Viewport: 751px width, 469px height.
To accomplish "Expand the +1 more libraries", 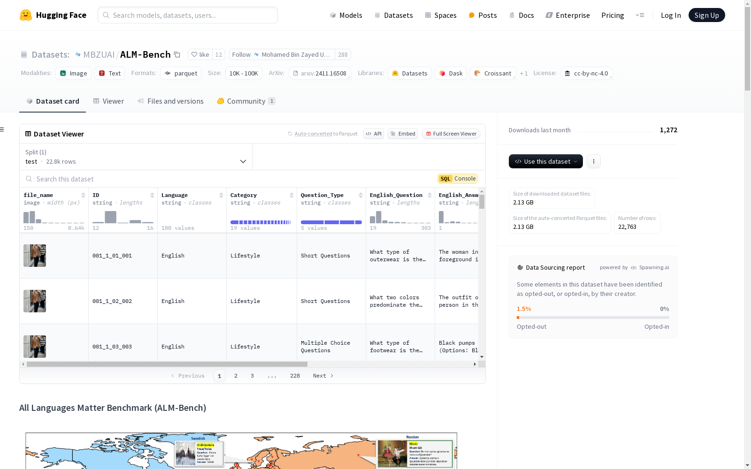I will (524, 73).
